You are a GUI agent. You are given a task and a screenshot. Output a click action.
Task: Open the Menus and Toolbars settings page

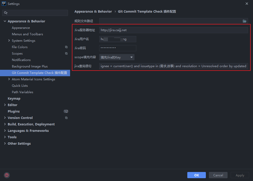click(x=27, y=34)
